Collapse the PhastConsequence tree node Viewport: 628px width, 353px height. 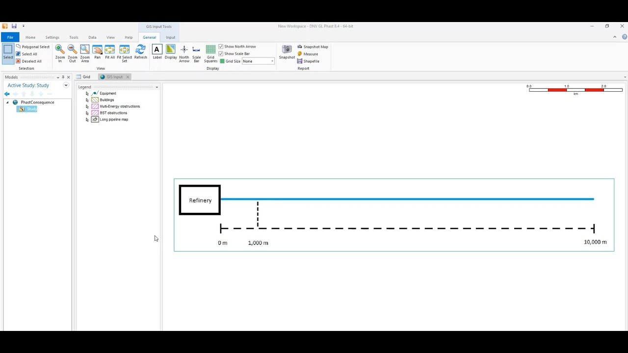[7, 102]
